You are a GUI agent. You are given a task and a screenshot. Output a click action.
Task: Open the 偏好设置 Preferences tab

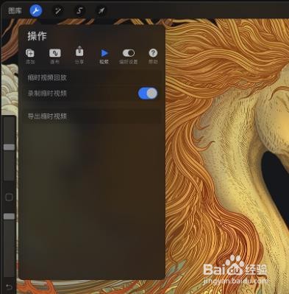click(129, 57)
